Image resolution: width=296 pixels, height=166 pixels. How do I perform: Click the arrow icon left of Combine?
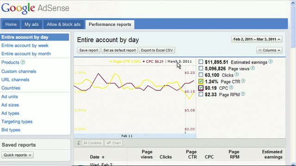click(x=79, y=143)
